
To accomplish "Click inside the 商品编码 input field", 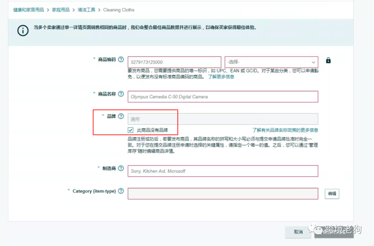I will pos(175,62).
